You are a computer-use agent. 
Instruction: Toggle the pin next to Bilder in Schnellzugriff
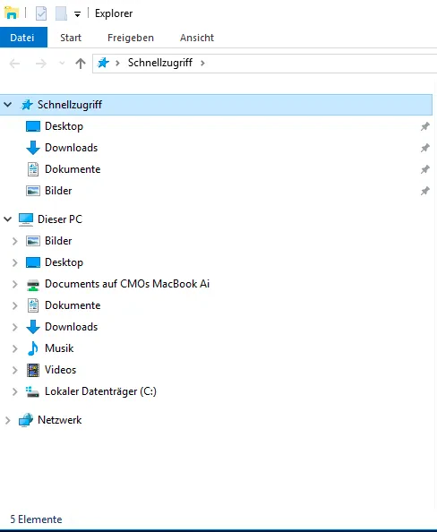[x=425, y=191]
